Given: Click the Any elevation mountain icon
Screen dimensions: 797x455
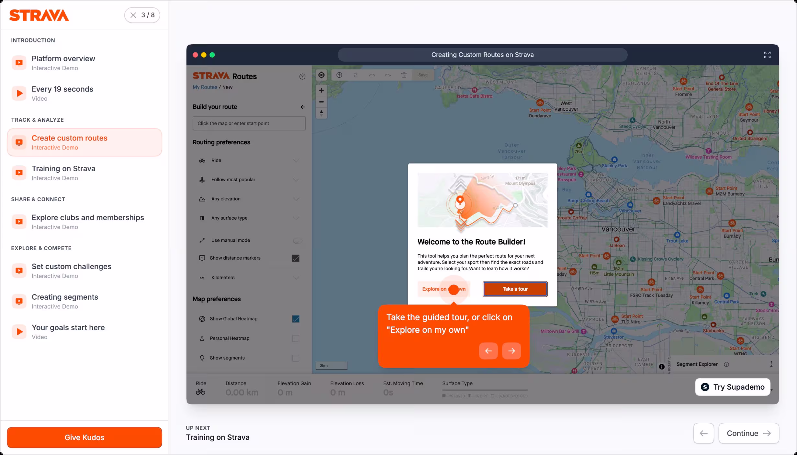Looking at the screenshot, I should pos(202,199).
